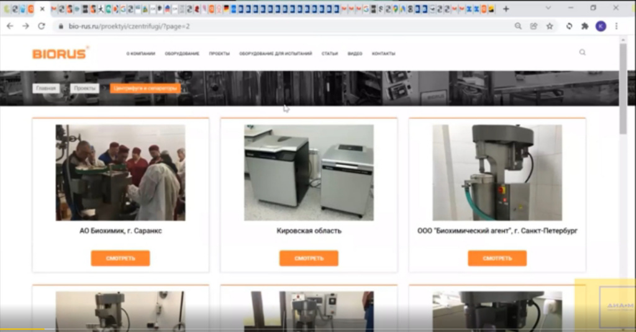Open the user profile avatar menu
Viewport: 636px width, 332px height.
pos(601,26)
